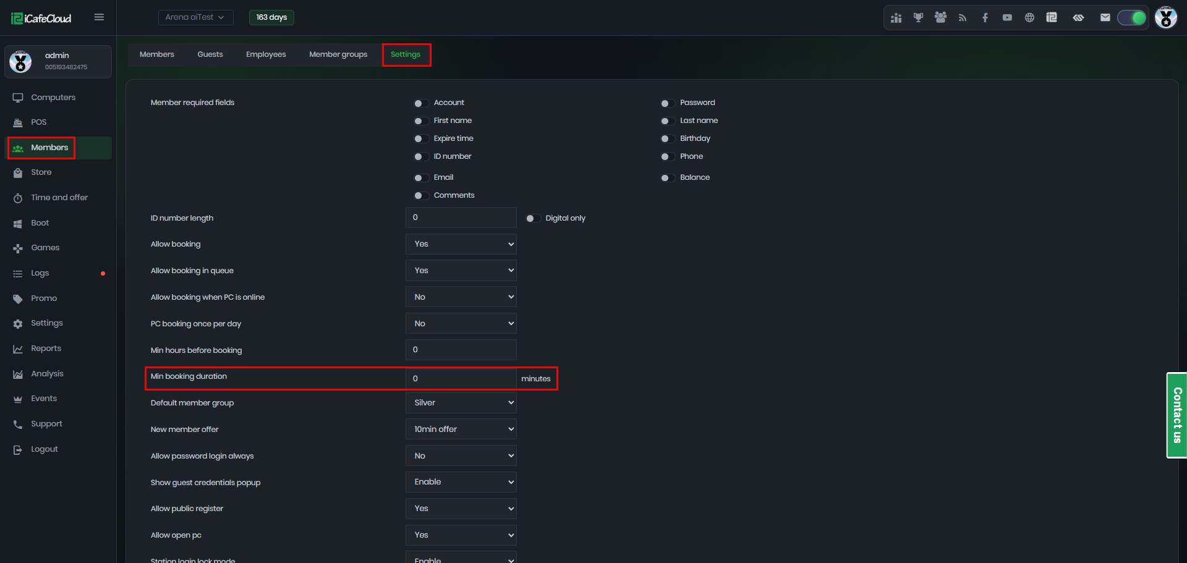Click the Time and offer stopwatch icon
The width and height of the screenshot is (1187, 563).
tap(18, 198)
